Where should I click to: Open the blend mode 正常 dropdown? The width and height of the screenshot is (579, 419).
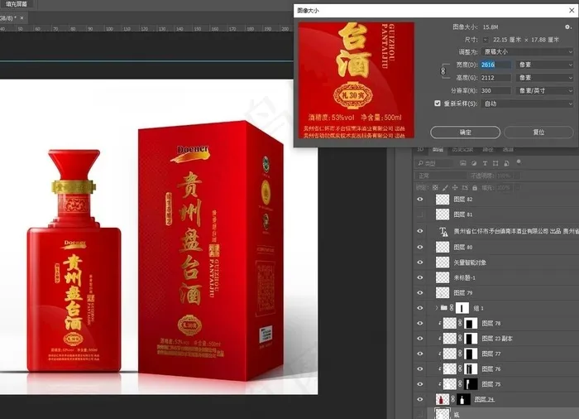click(x=441, y=176)
